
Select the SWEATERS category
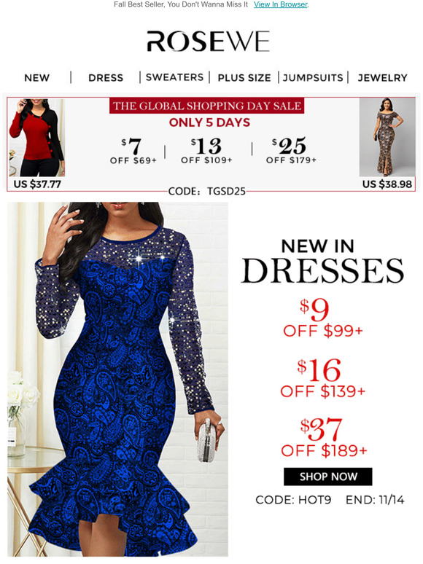(174, 77)
